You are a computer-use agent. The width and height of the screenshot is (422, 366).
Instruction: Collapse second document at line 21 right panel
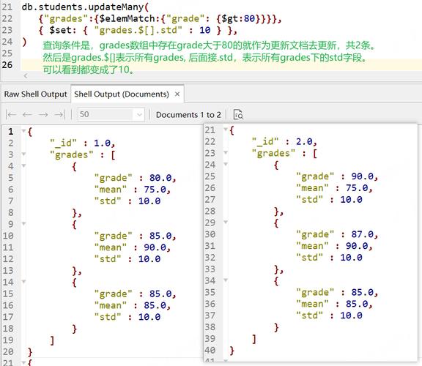point(226,130)
